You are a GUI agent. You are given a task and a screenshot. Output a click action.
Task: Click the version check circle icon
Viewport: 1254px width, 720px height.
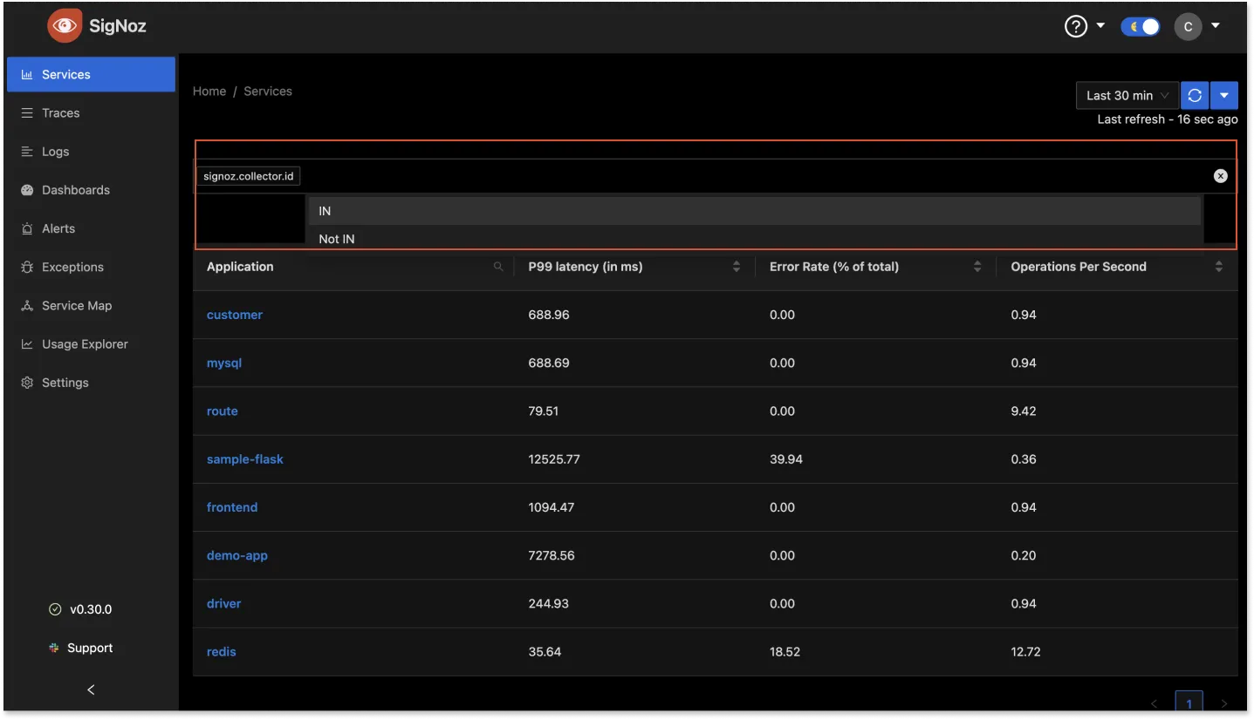pos(55,609)
